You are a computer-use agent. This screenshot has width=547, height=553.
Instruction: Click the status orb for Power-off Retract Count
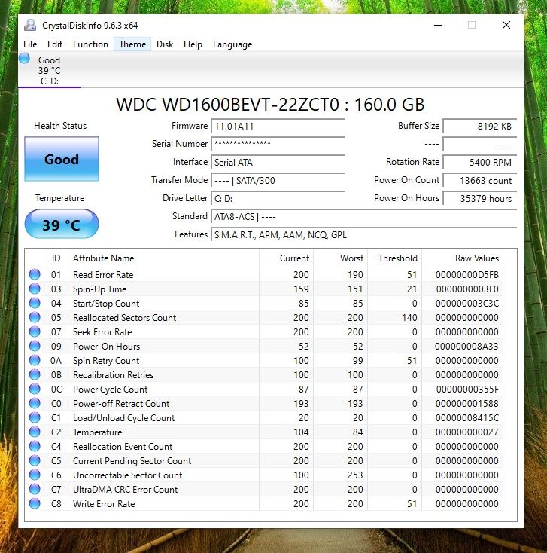pos(35,403)
